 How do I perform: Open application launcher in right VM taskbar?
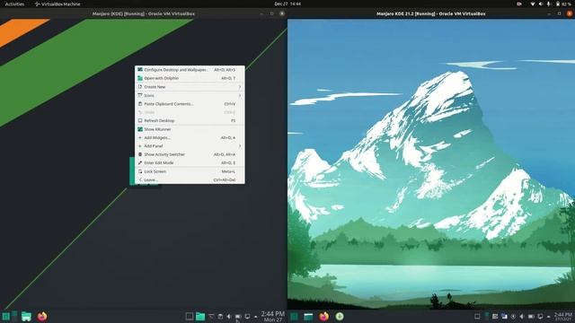coord(294,317)
